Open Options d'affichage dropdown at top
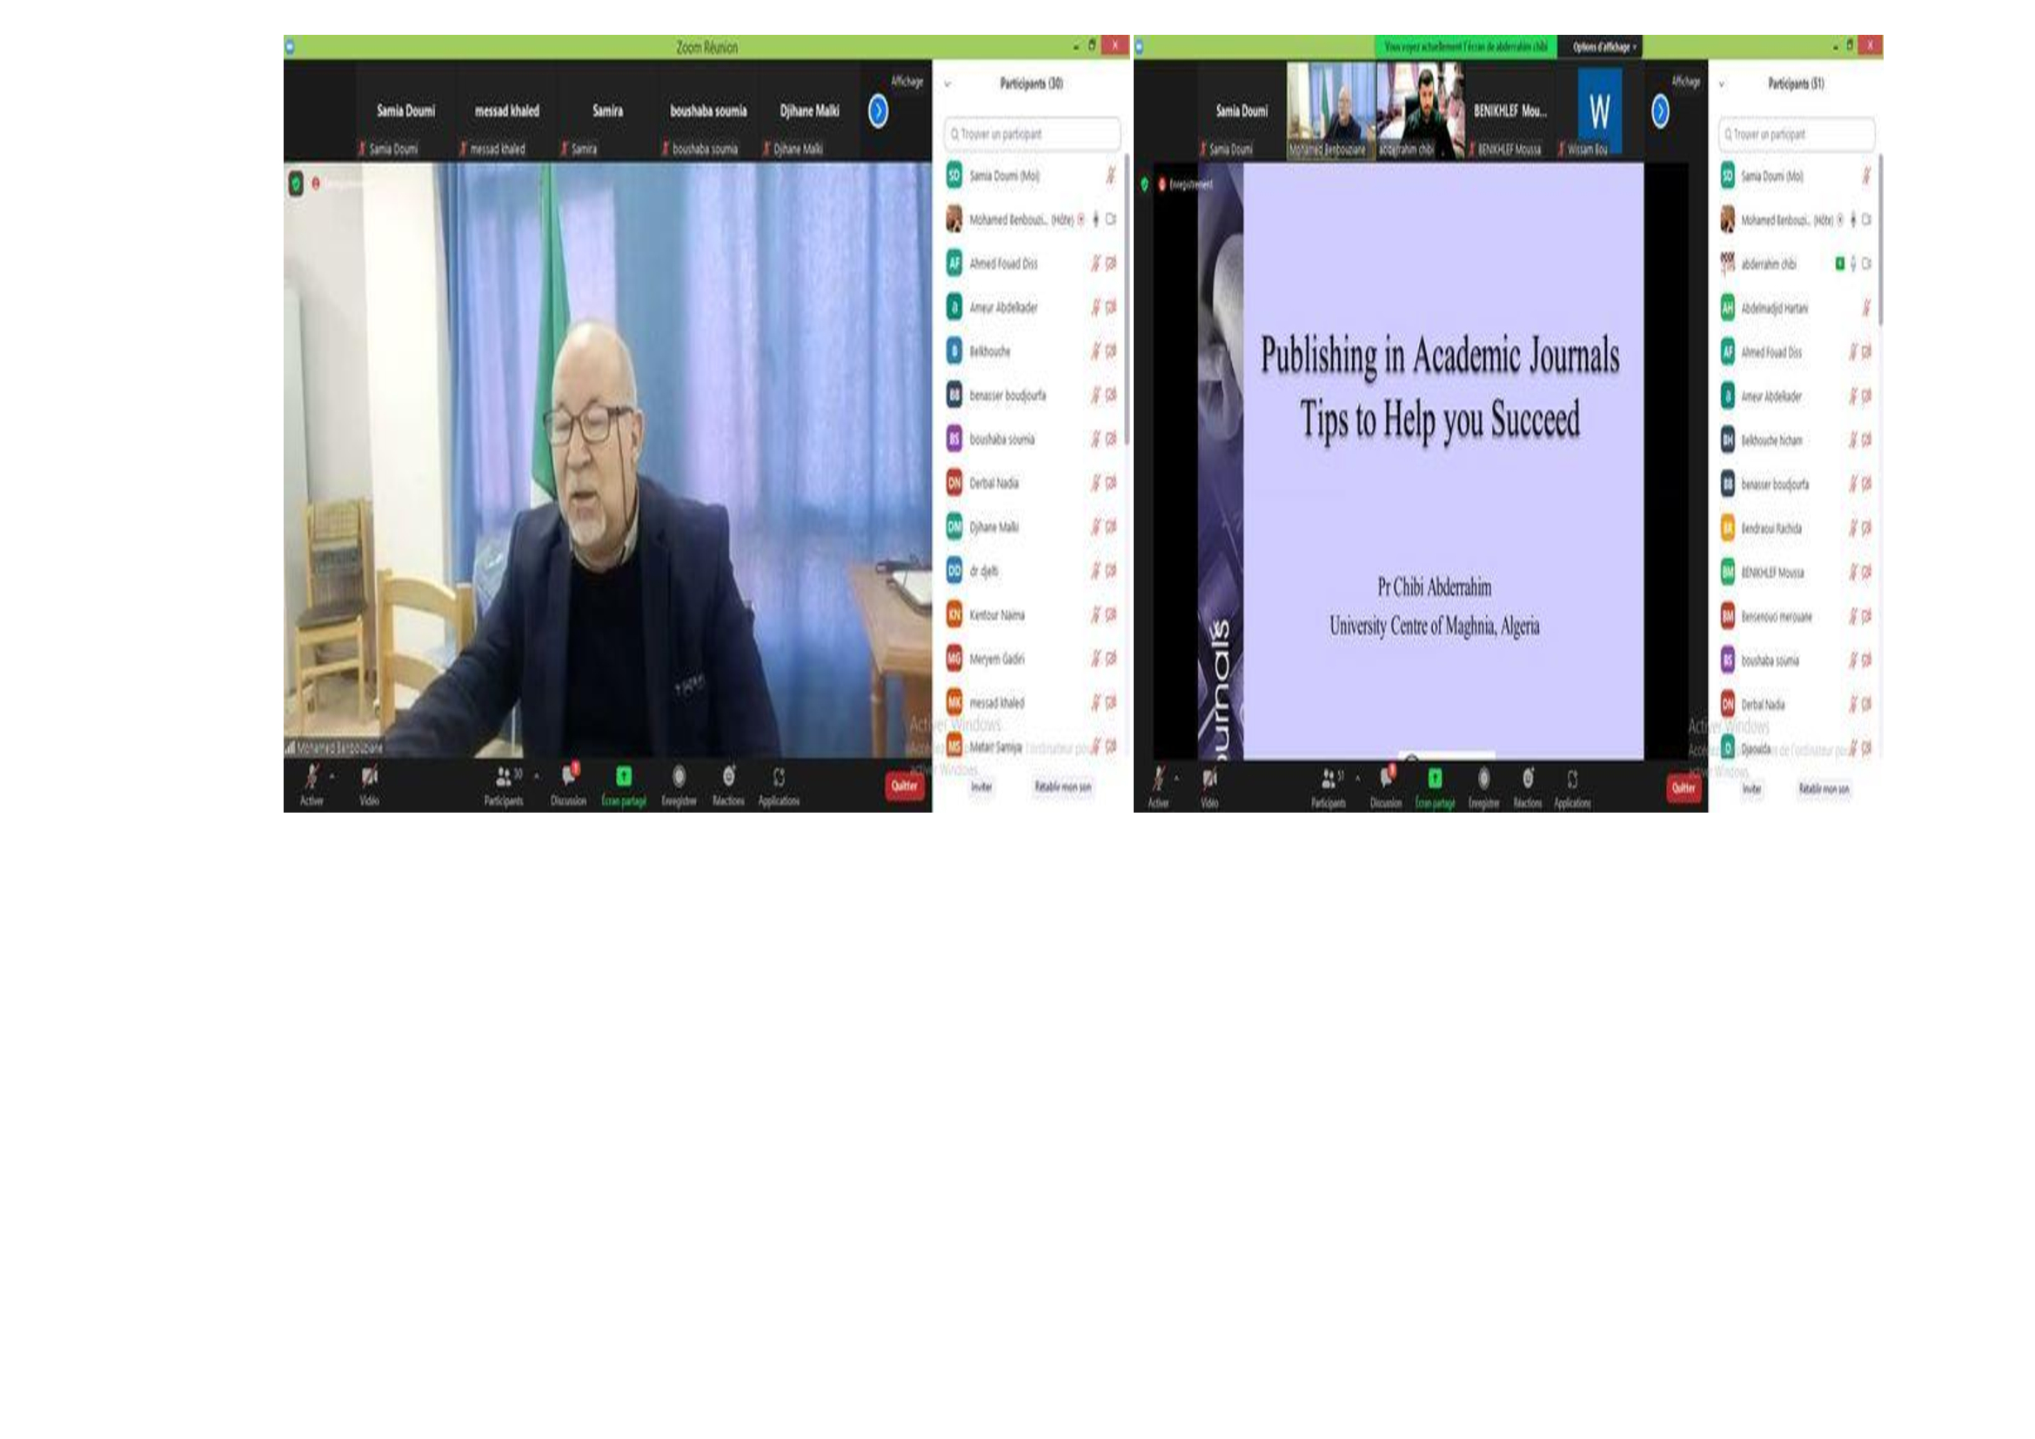2035x1439 pixels. pos(1603,47)
